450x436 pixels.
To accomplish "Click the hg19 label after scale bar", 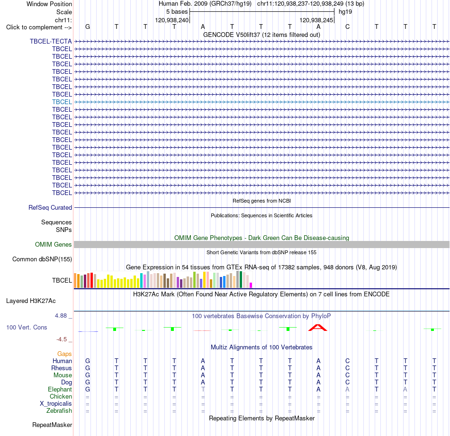I will (345, 12).
